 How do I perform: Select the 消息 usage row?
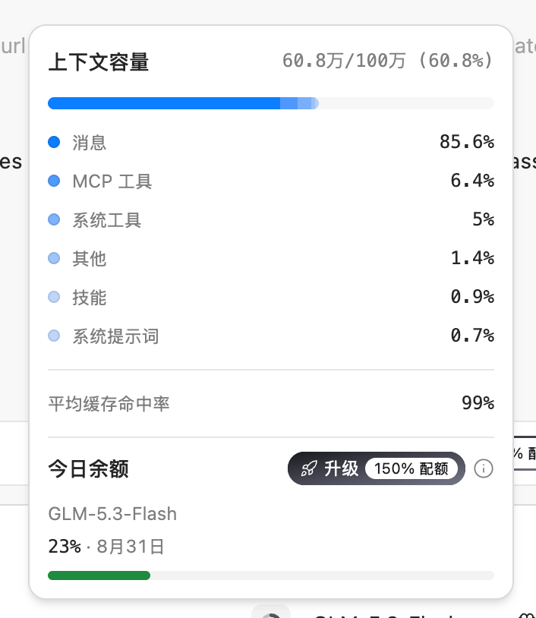click(271, 142)
